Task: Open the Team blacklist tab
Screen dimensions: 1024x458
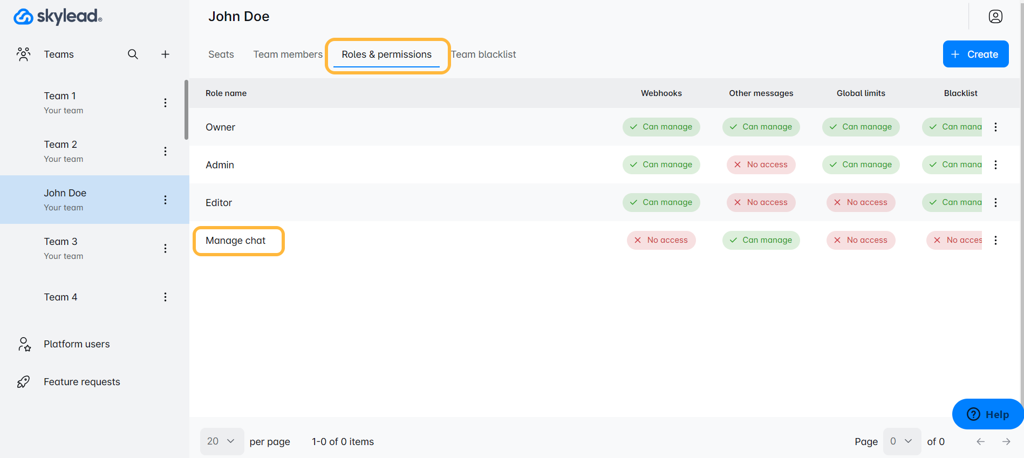Action: [484, 54]
